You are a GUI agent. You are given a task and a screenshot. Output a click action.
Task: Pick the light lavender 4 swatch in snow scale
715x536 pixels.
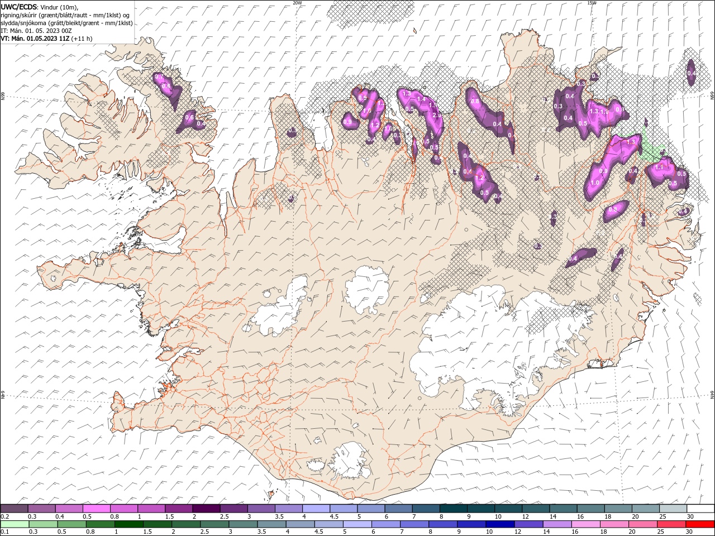point(316,509)
